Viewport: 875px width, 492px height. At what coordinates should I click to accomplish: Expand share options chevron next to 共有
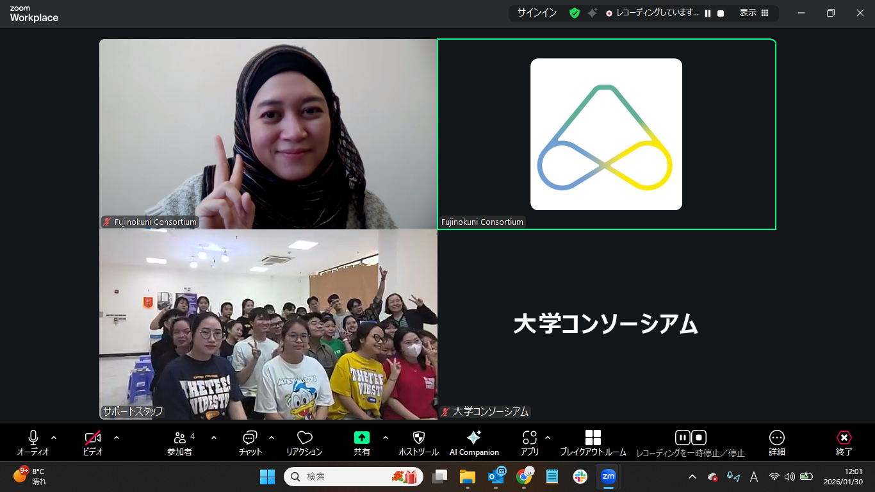click(386, 438)
